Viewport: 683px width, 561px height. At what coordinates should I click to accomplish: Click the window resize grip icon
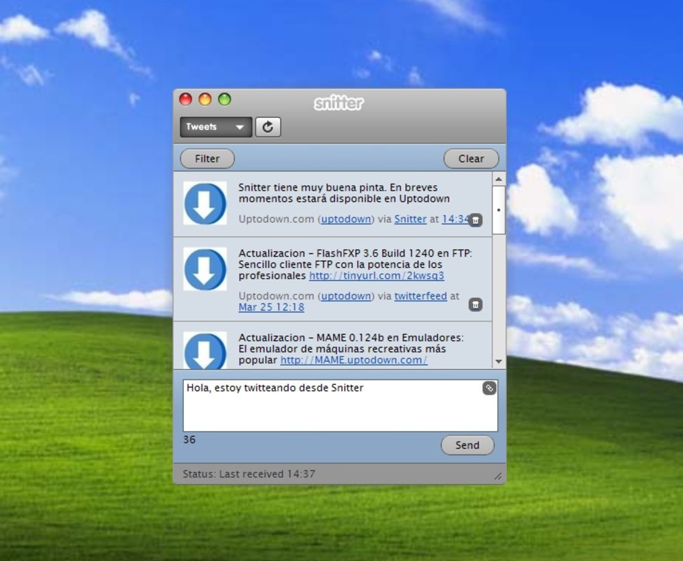498,477
